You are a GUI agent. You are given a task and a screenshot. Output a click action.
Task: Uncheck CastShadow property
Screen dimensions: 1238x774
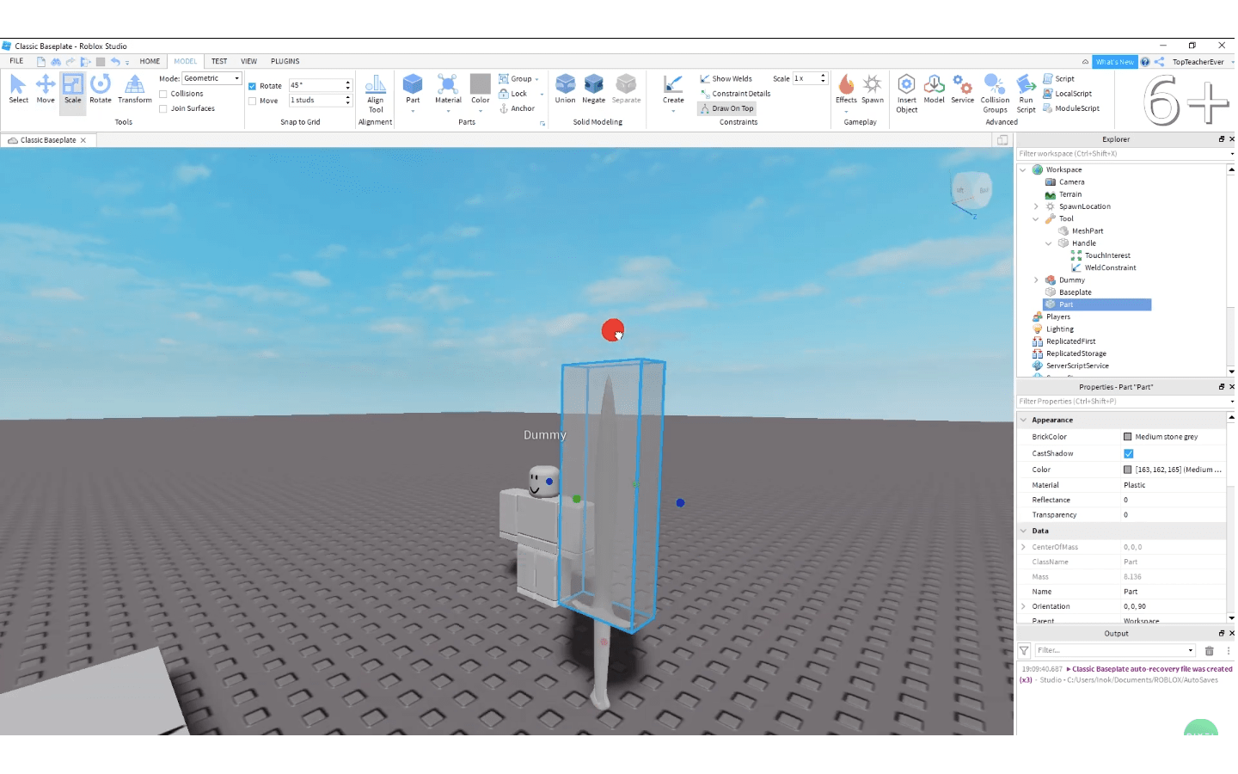(1129, 453)
